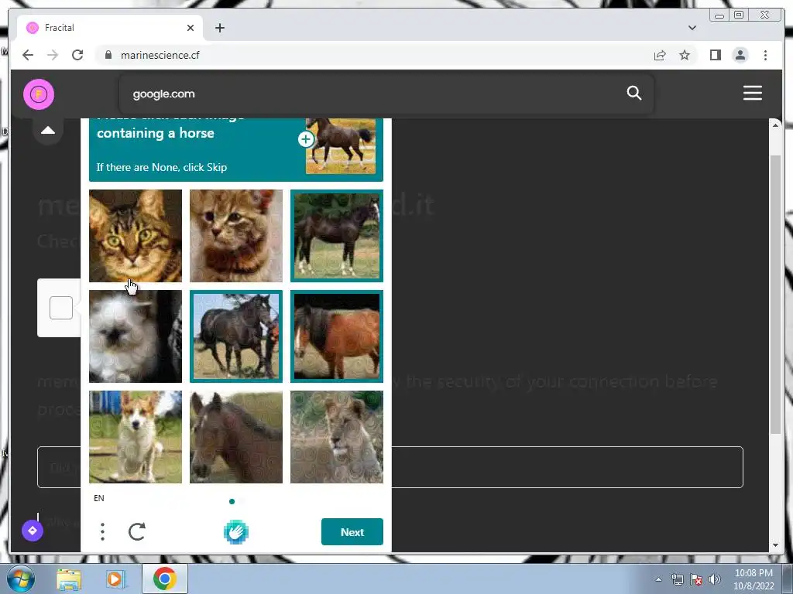Expand the tab search chevron
The width and height of the screenshot is (793, 594).
692,28
